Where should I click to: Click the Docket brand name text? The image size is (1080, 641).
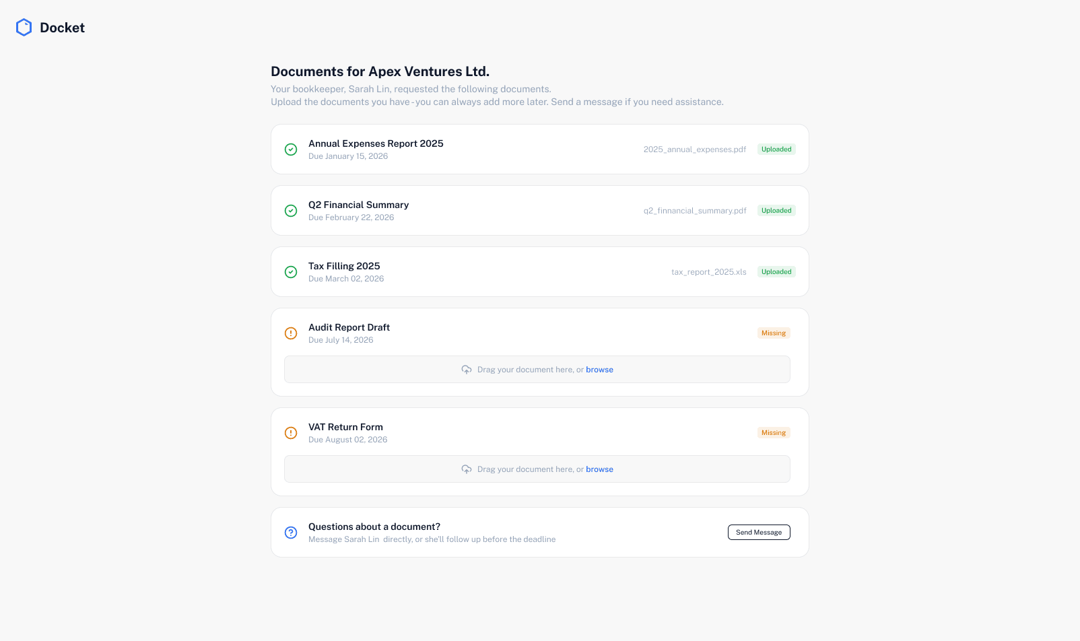click(62, 28)
